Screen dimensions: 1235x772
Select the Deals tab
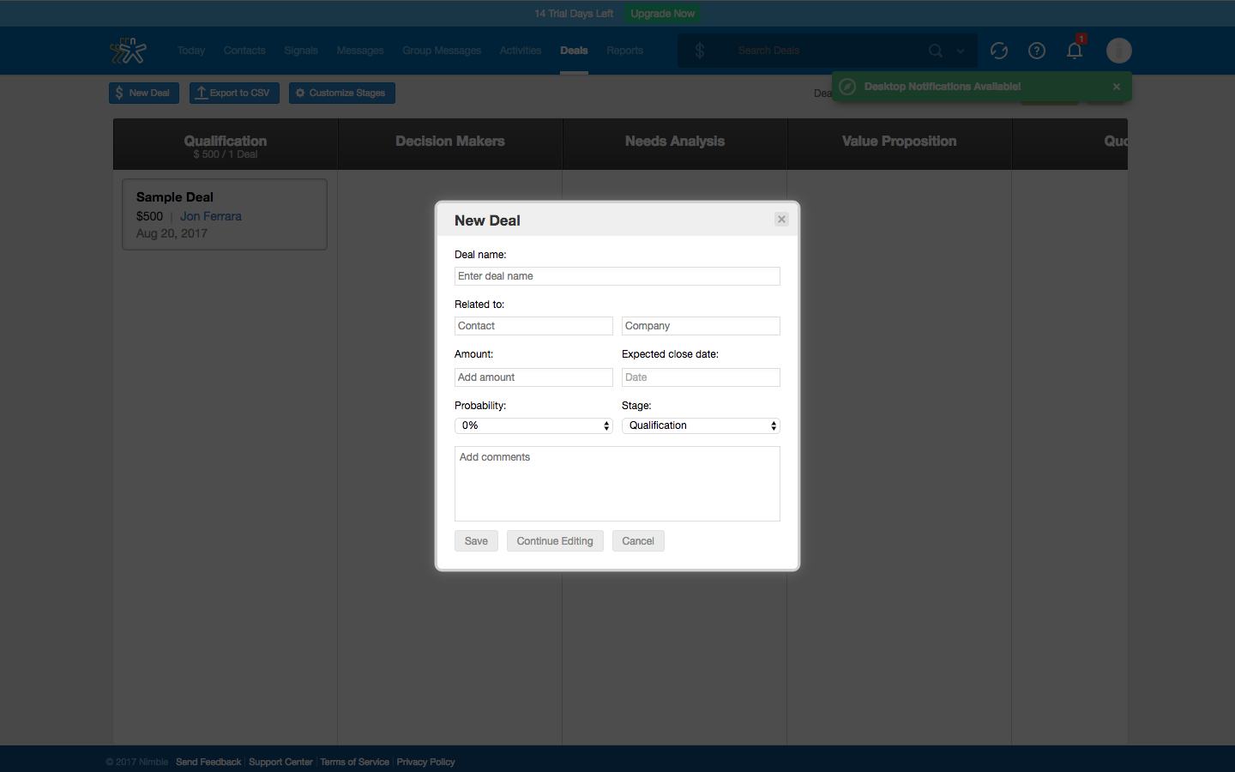(574, 51)
